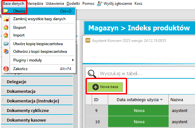The image size is (195, 128).
Task: Expand the Pluginy i moduły submenu arrow
Action: 73,60
